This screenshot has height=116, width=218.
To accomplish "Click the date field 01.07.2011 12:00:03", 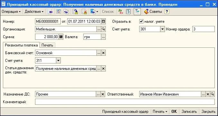I will [x=84, y=21].
